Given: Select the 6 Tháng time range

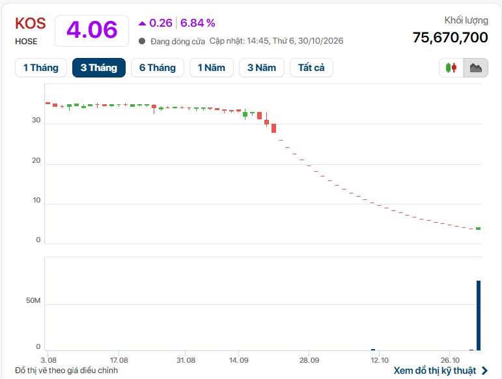Looking at the screenshot, I should point(158,68).
